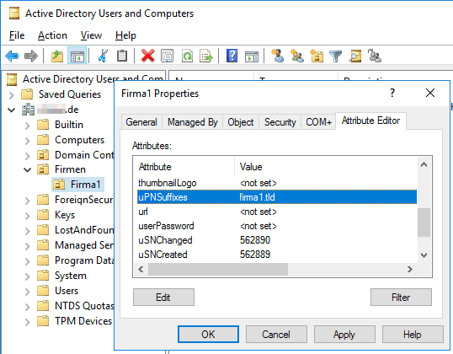453x354 pixels.
Task: Expand the Saved Queries node
Action: [11, 95]
